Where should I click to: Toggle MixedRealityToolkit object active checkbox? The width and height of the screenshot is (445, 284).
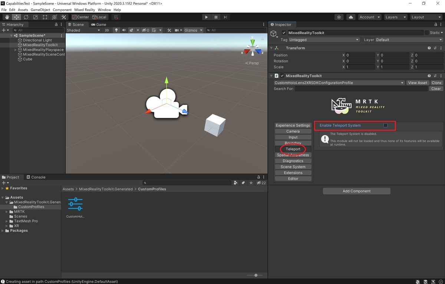[284, 33]
